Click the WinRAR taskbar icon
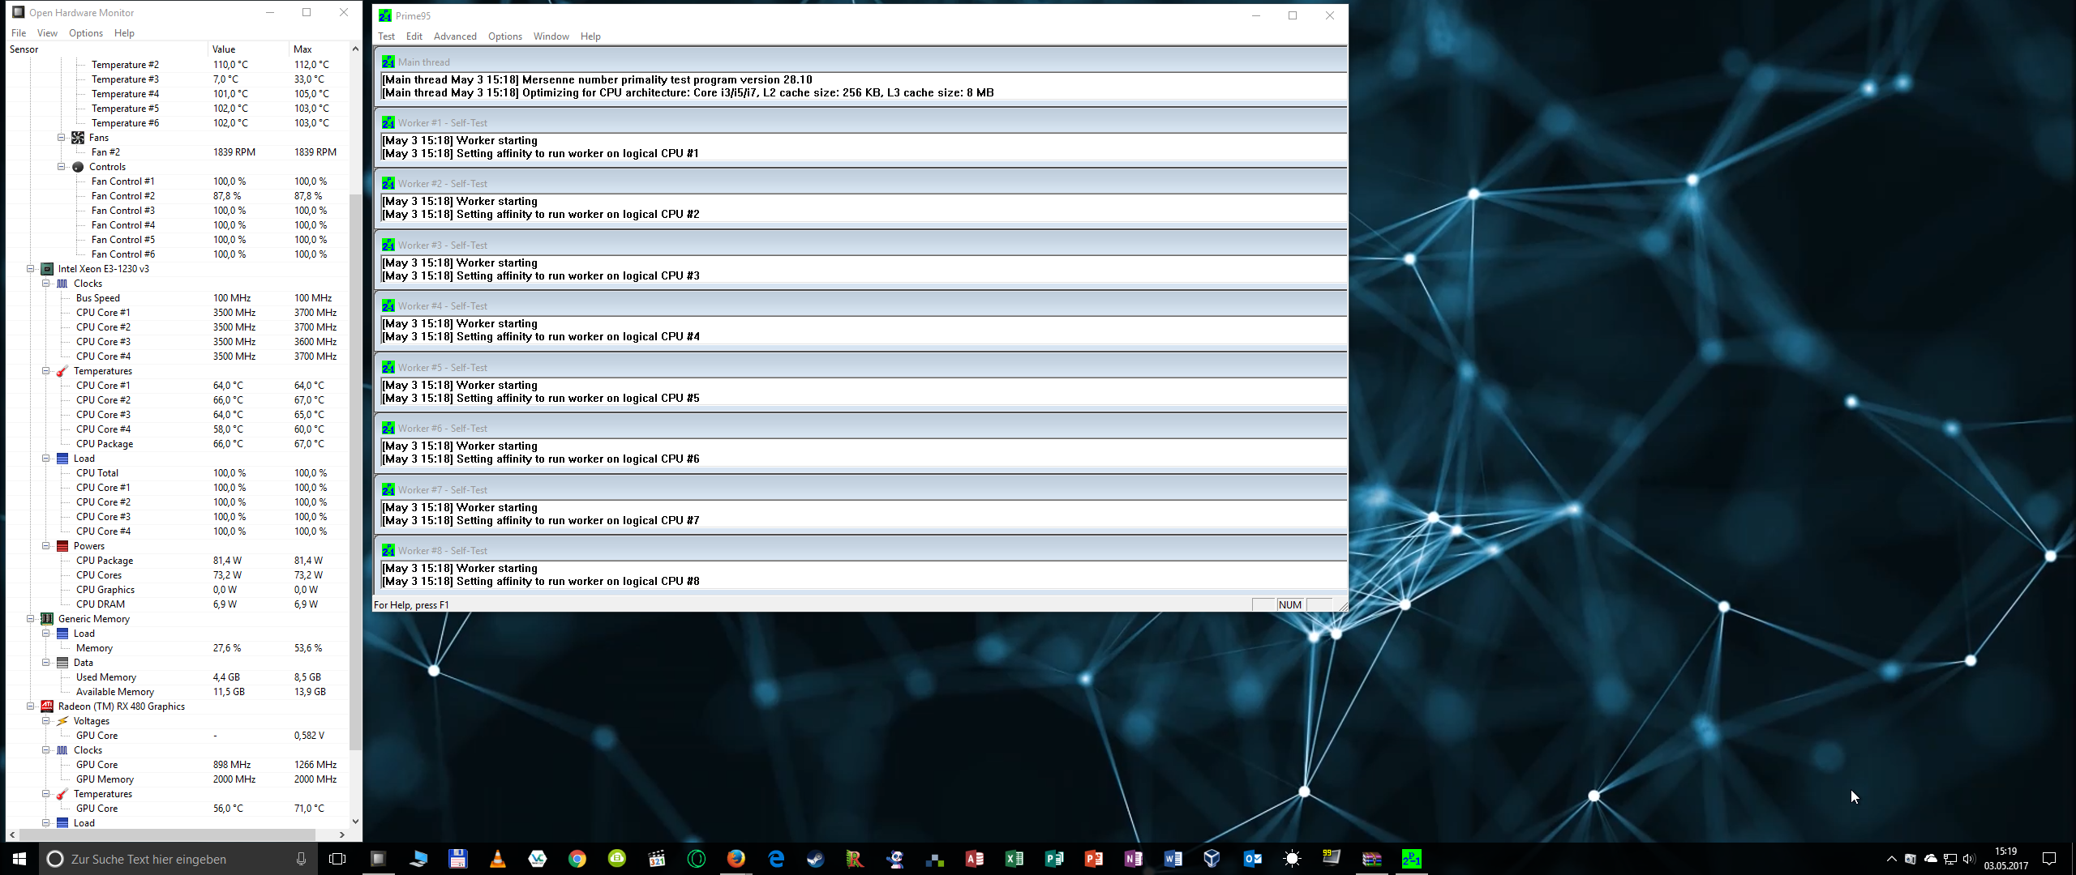The height and width of the screenshot is (875, 2076). click(1371, 859)
